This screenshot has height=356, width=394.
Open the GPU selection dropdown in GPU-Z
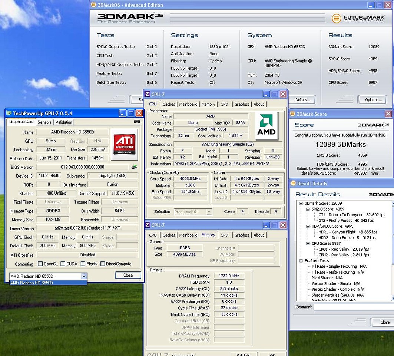point(84,276)
